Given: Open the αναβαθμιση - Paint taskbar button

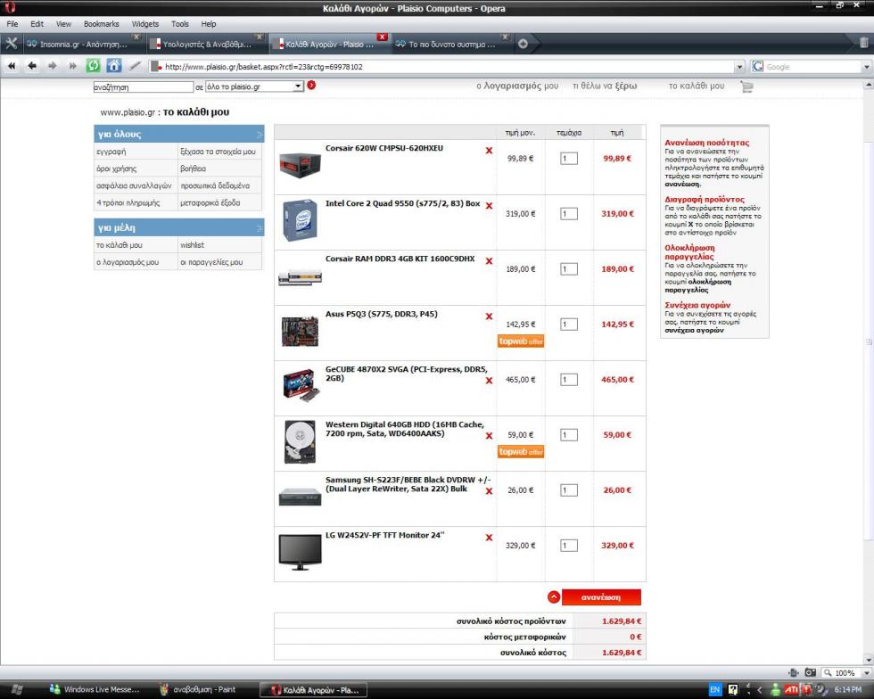Looking at the screenshot, I should pos(197,689).
